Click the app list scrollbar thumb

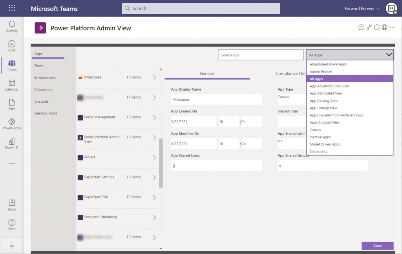[161, 163]
